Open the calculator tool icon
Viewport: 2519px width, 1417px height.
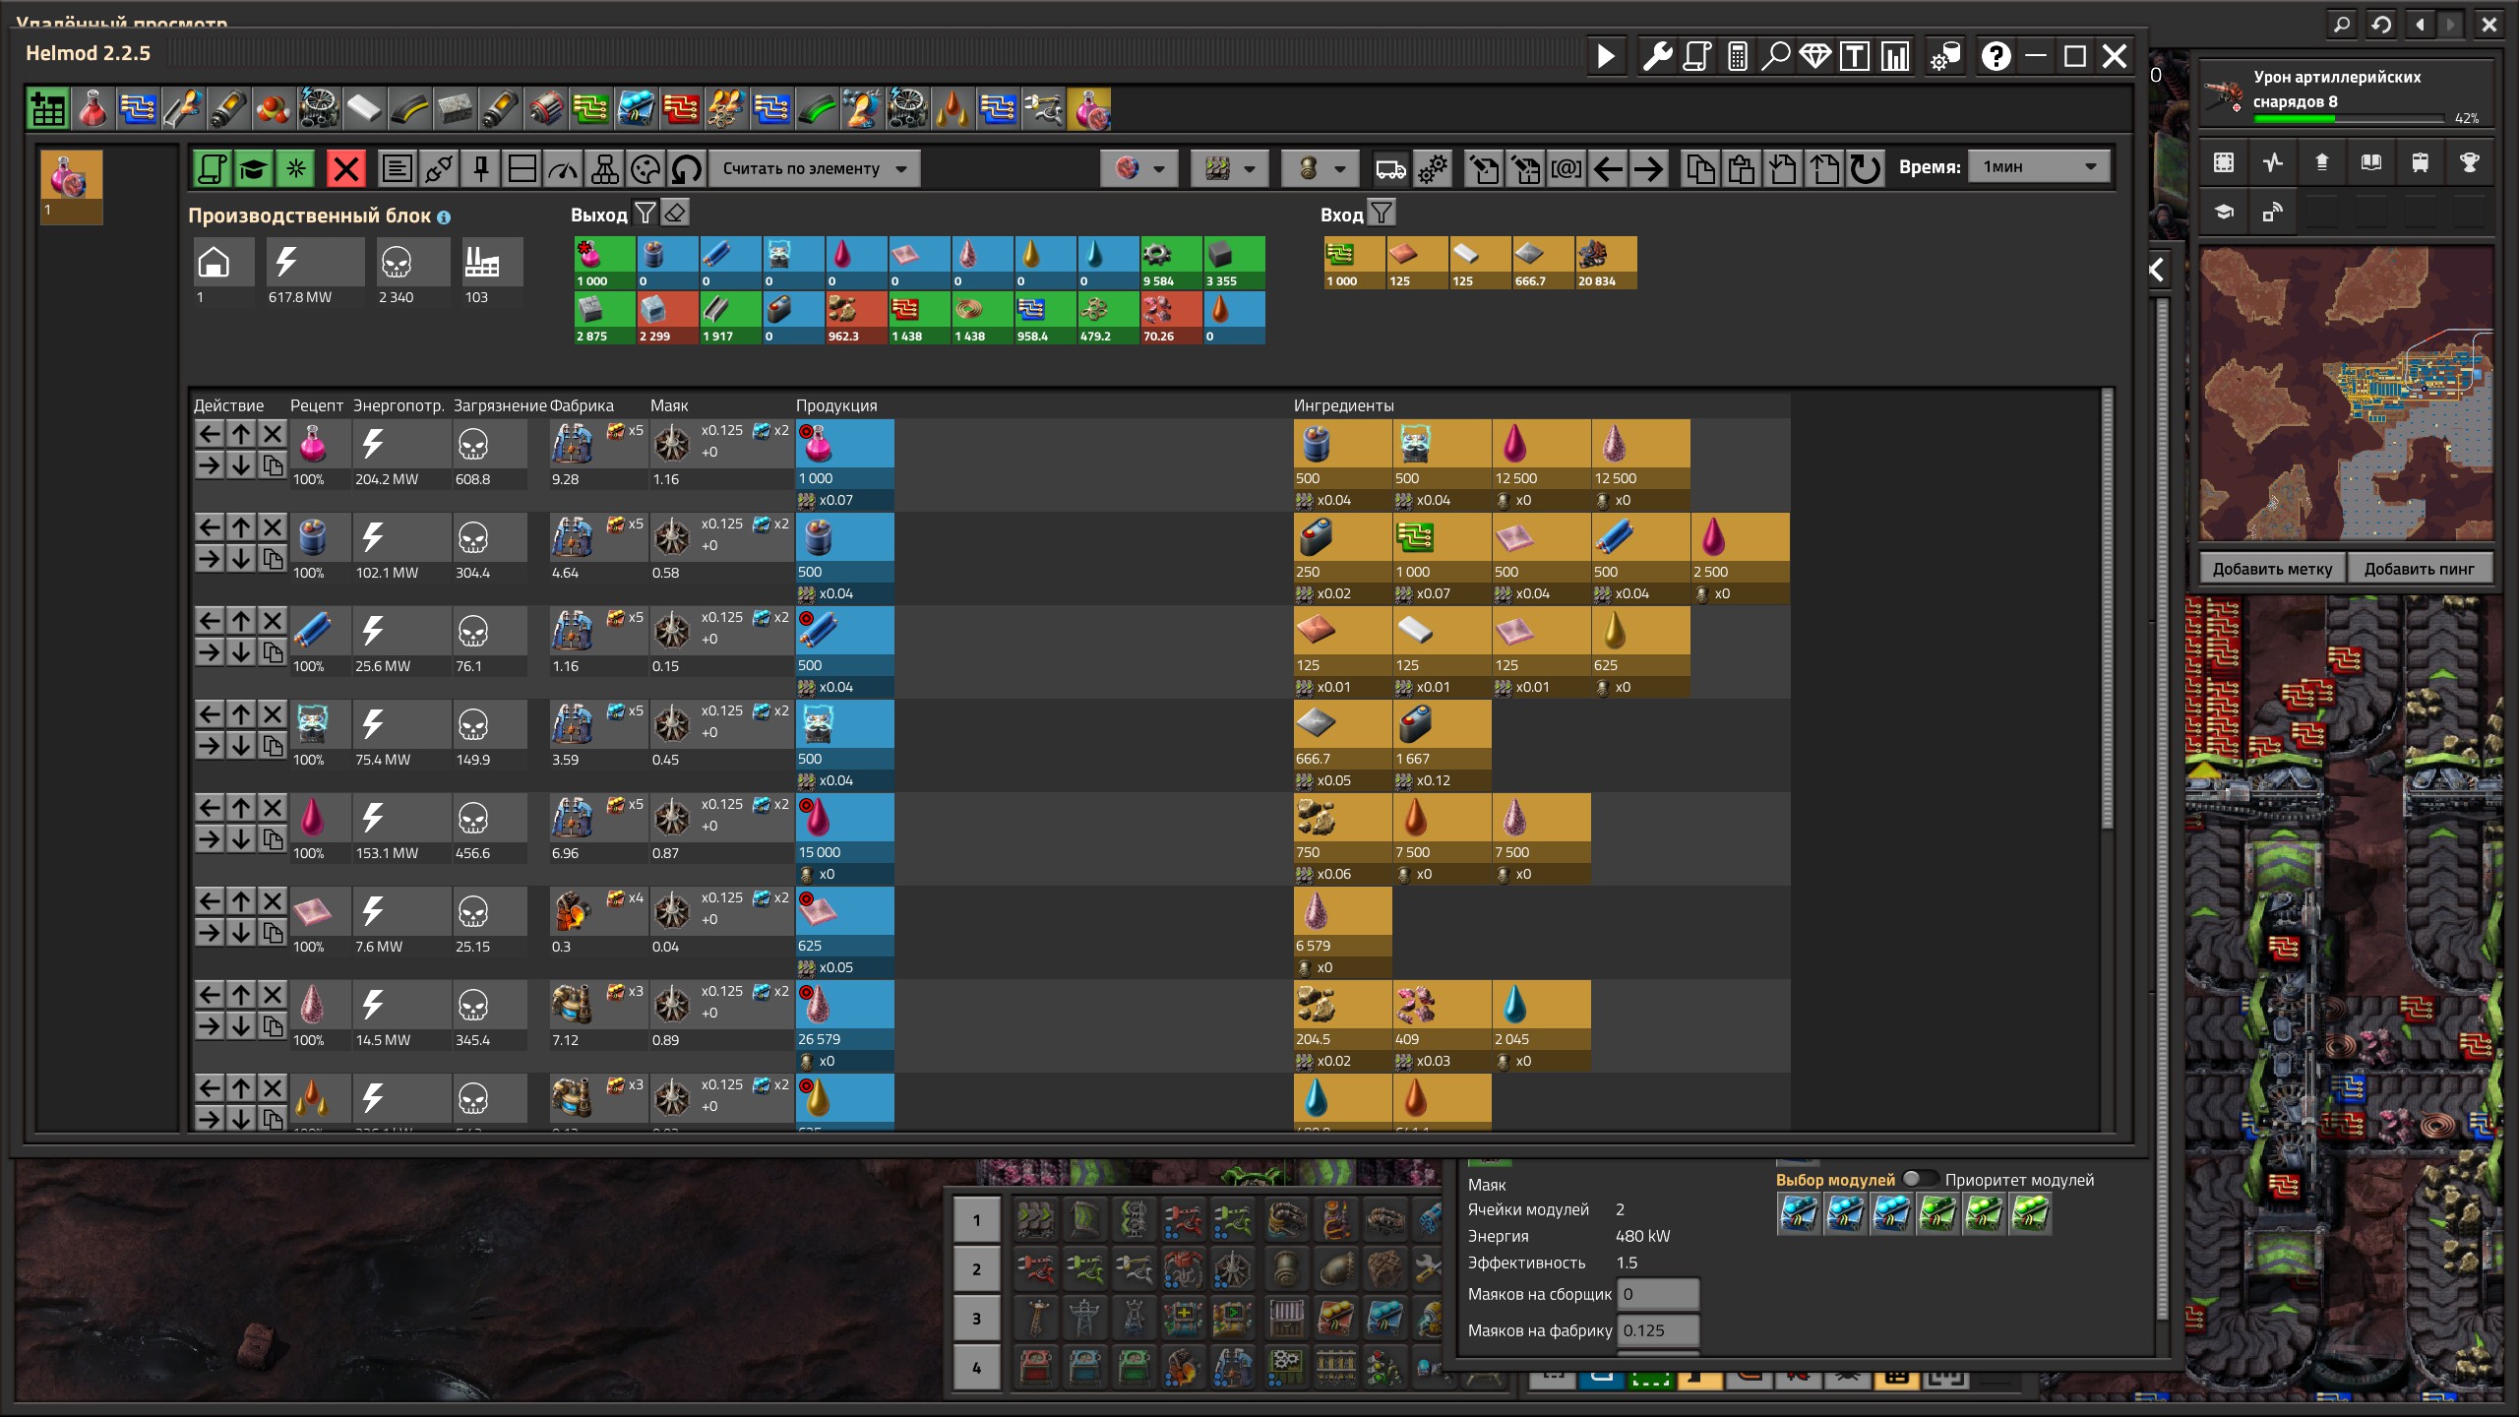pyautogui.click(x=1738, y=56)
